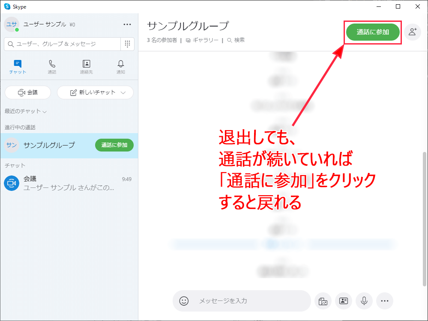The image size is (428, 321).
Task: Click the メッセージを入力 text field
Action: (248, 301)
